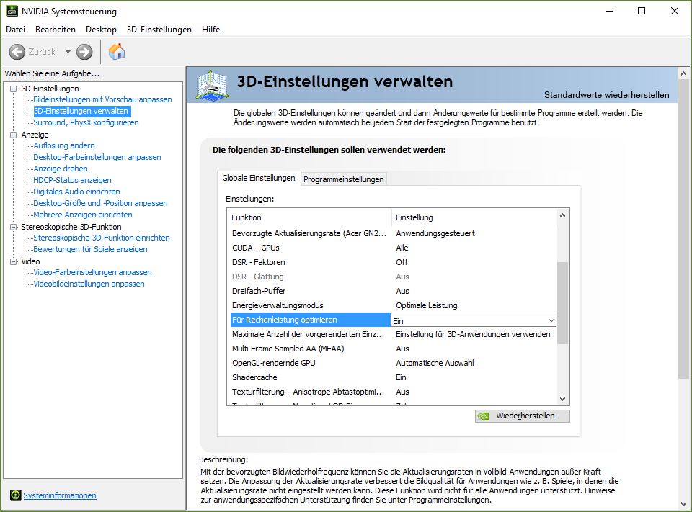Screen dimensions: 692x512
Task: Select the Energieverwaltungsmodus setting row
Action: pos(394,305)
